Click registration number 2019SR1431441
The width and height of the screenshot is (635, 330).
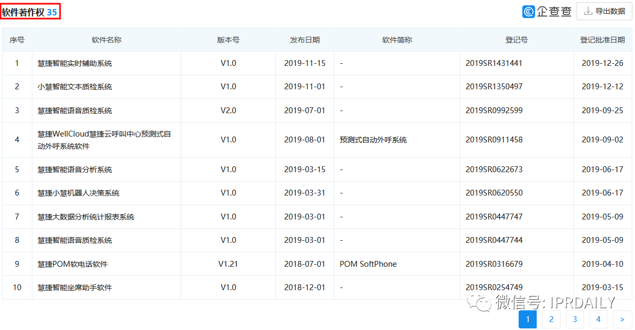click(494, 63)
